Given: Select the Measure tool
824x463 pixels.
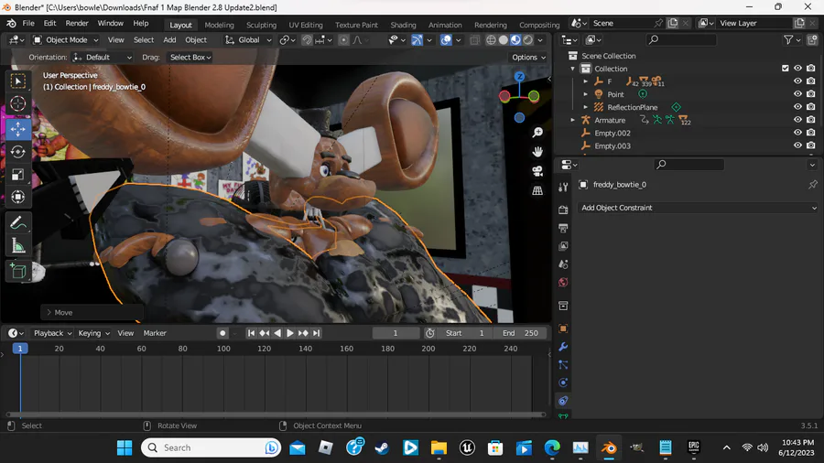Looking at the screenshot, I should [18, 245].
